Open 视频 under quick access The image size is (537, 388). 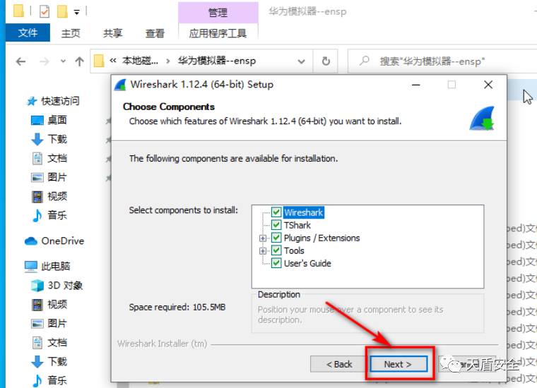coord(49,196)
